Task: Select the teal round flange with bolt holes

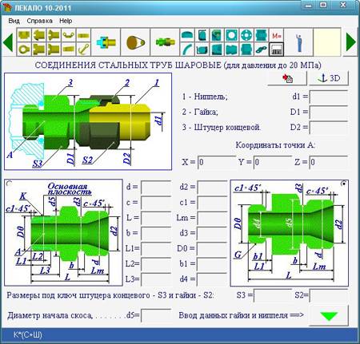Action: coord(246,35)
